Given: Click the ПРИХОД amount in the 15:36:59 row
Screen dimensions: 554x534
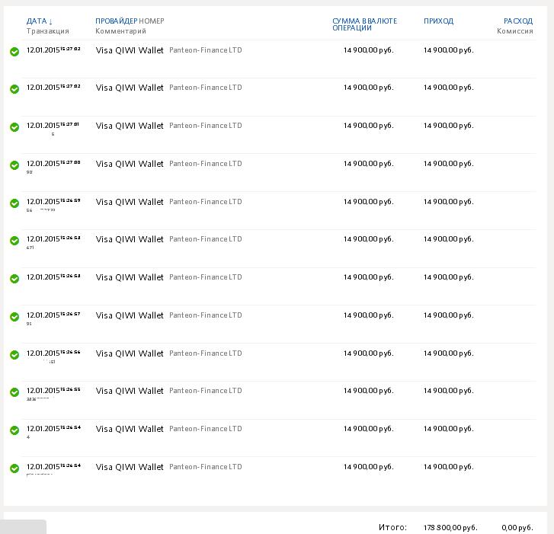Looking at the screenshot, I should (448, 202).
